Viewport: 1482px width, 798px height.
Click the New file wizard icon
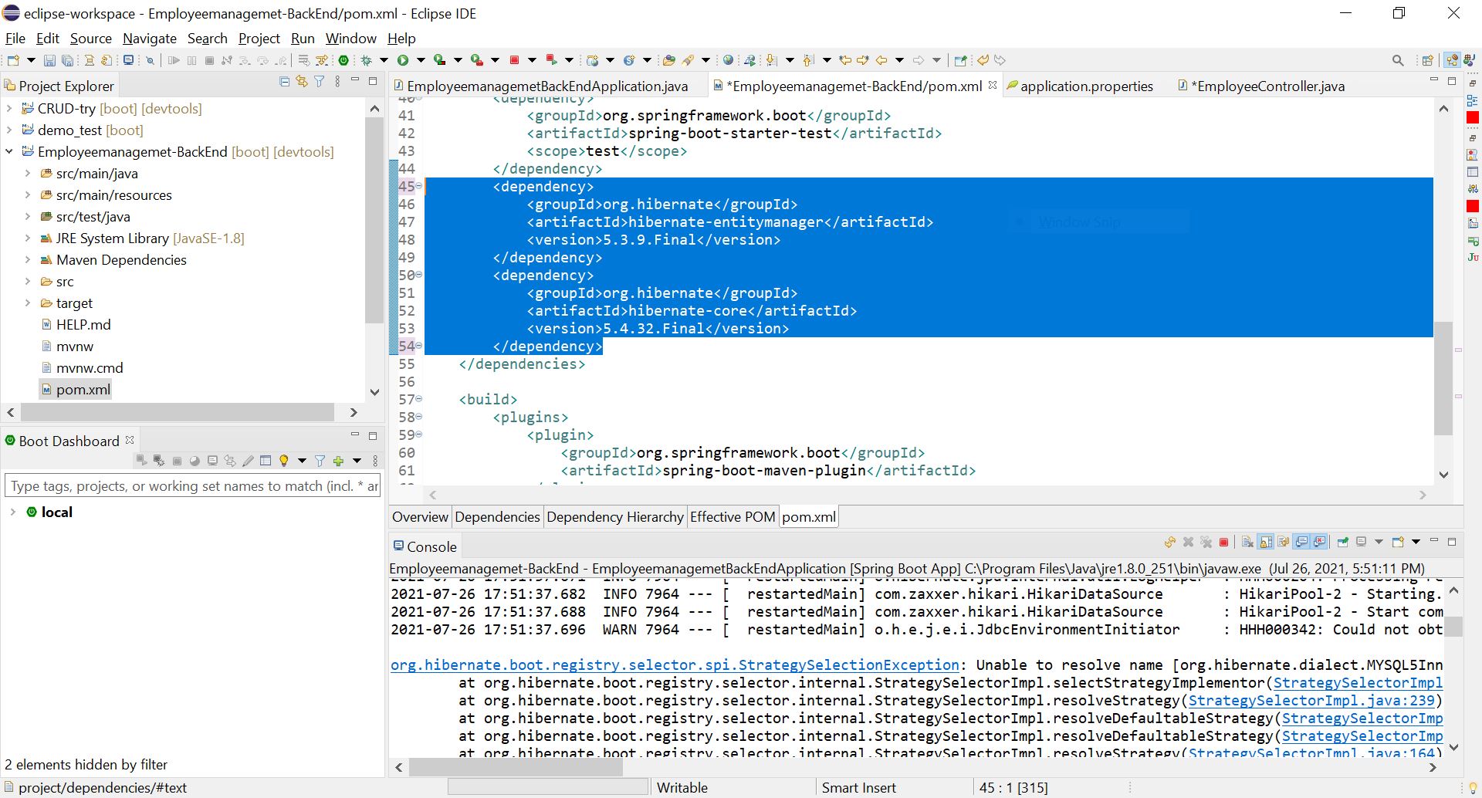point(13,60)
